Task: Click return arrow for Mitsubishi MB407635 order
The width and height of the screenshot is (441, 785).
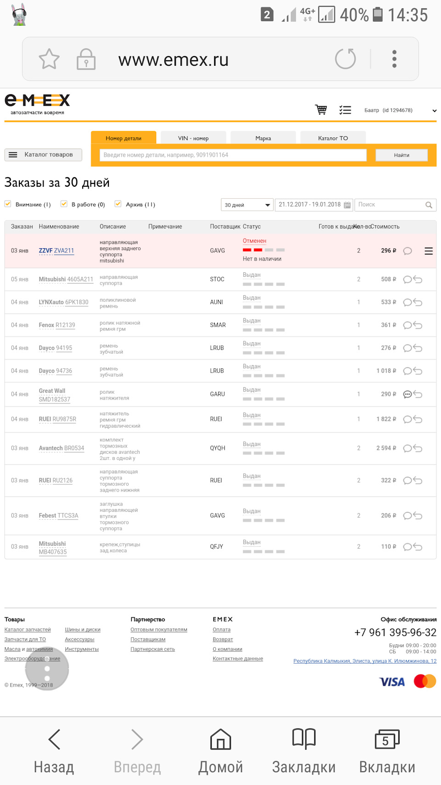Action: (x=418, y=547)
